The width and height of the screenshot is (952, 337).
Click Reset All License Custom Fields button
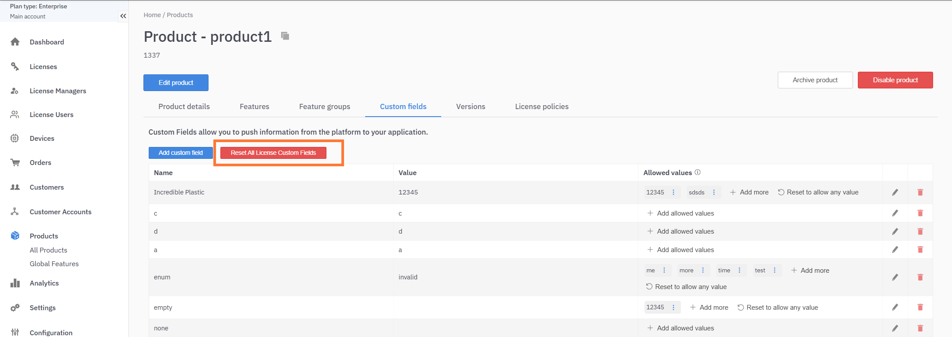click(273, 153)
